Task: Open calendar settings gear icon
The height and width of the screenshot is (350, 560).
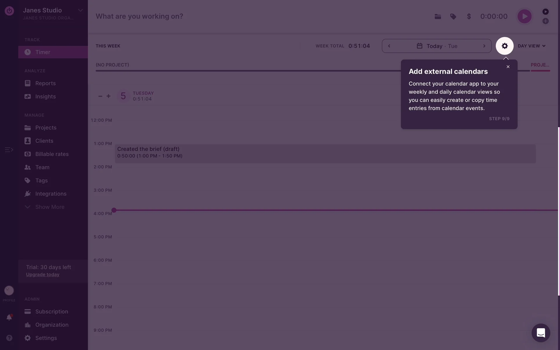Action: (x=505, y=46)
